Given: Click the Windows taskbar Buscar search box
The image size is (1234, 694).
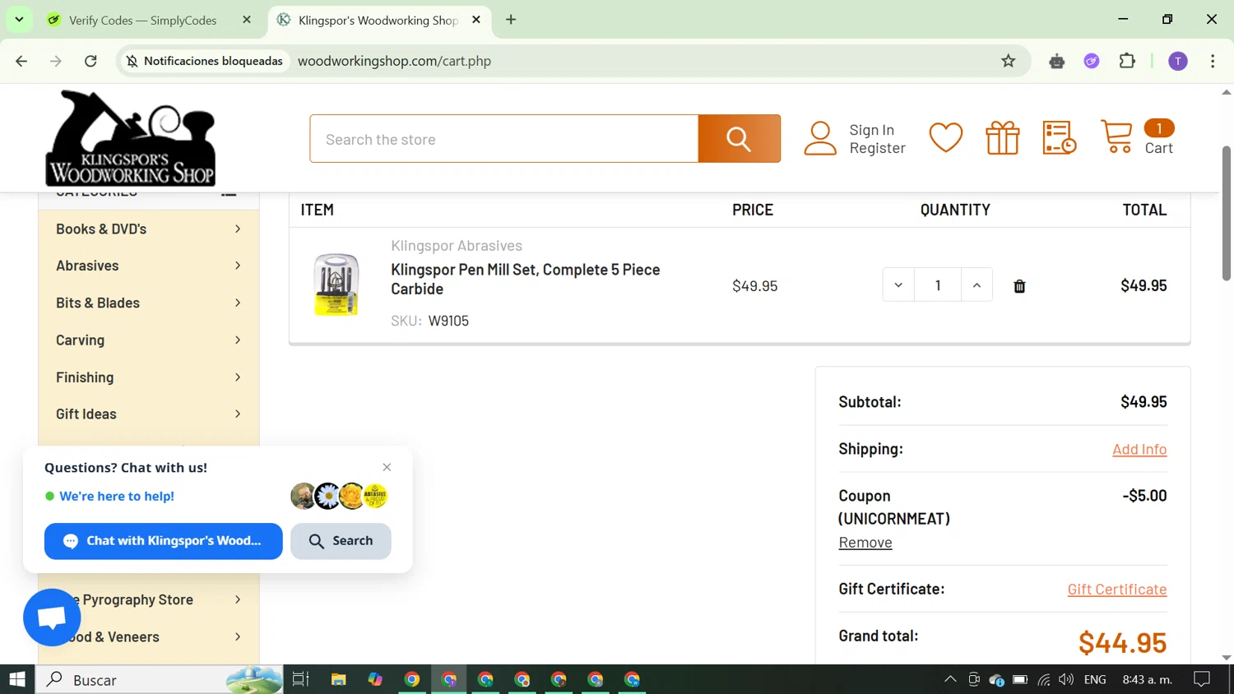Looking at the screenshot, I should (x=159, y=679).
